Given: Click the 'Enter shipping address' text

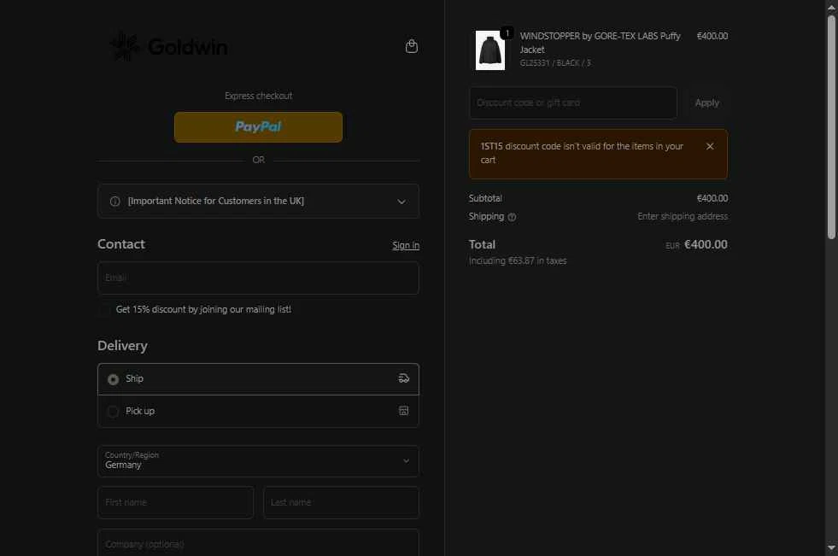Looking at the screenshot, I should point(683,216).
